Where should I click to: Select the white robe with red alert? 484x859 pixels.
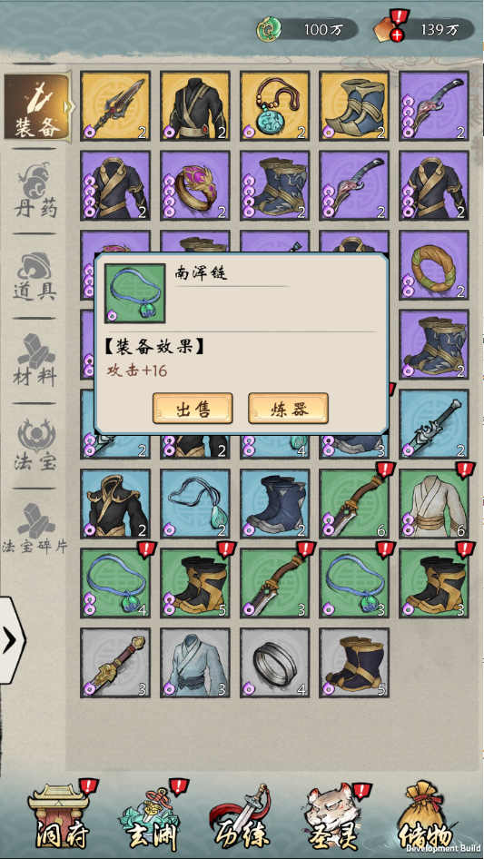click(434, 503)
